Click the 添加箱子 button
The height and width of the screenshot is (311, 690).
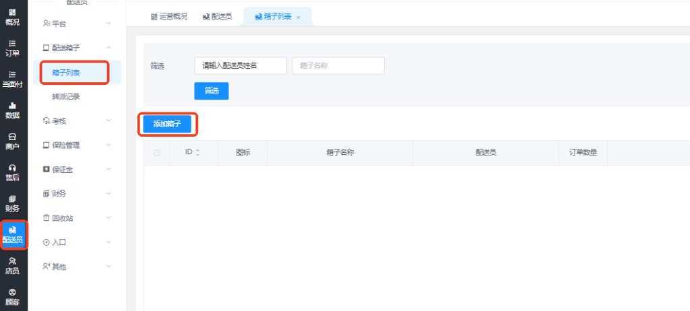(x=167, y=124)
